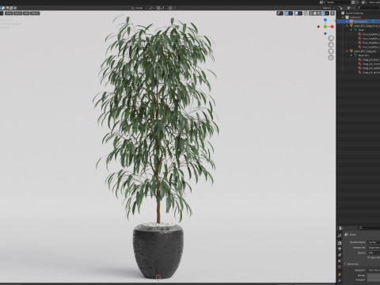Open the Select menu in viewport
The image size is (380, 285).
[x=17, y=13]
